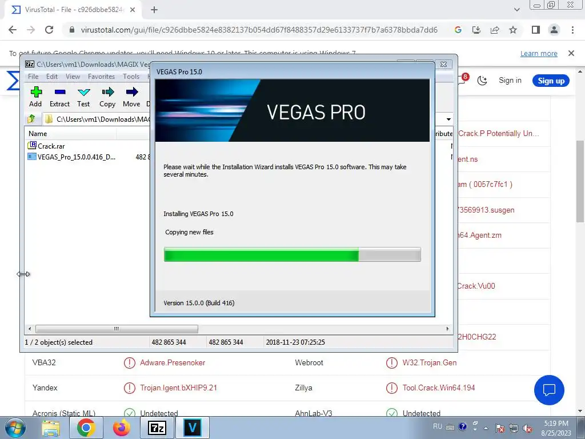
Task: Click the browser page vertical scrollbar
Action: point(580,181)
